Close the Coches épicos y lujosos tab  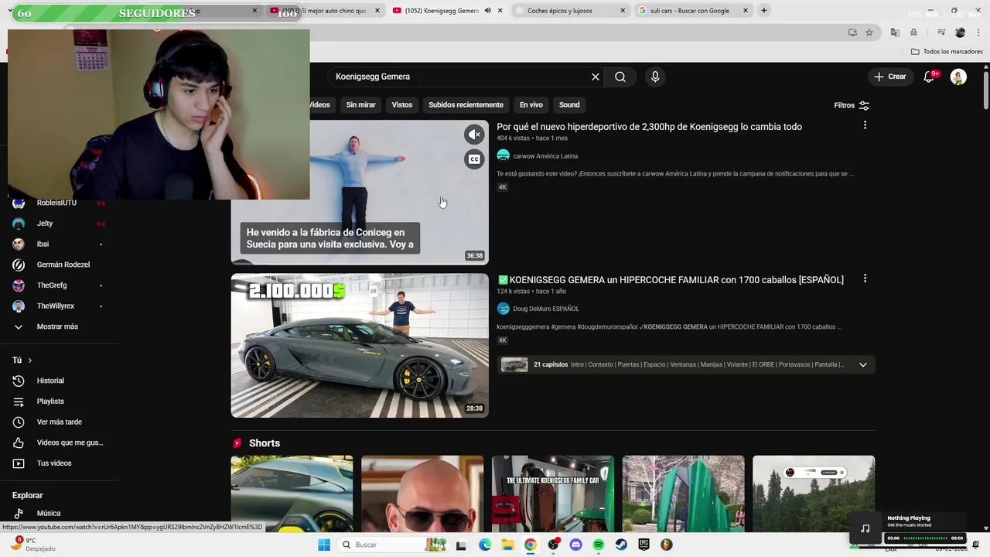pos(623,11)
